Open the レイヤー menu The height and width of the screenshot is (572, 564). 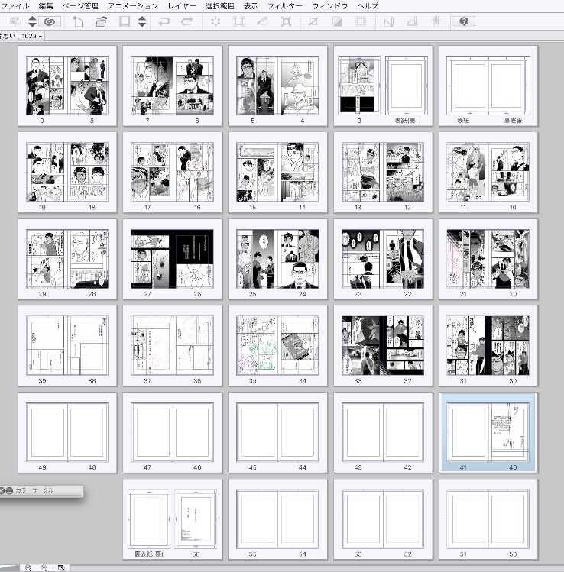pyautogui.click(x=182, y=6)
